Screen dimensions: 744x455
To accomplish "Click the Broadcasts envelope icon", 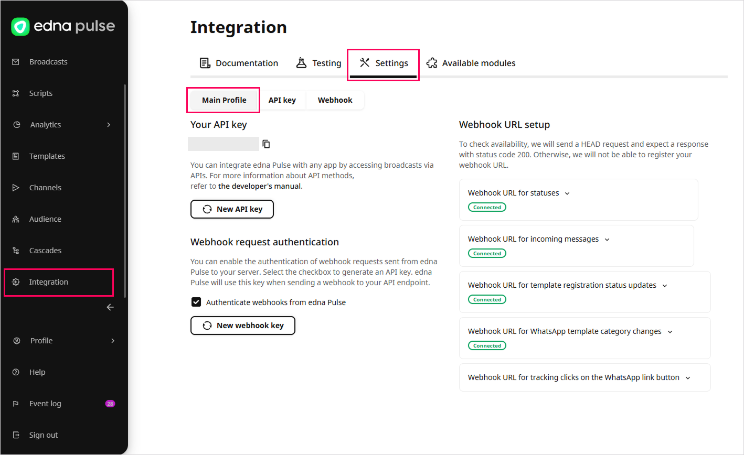I will tap(16, 62).
